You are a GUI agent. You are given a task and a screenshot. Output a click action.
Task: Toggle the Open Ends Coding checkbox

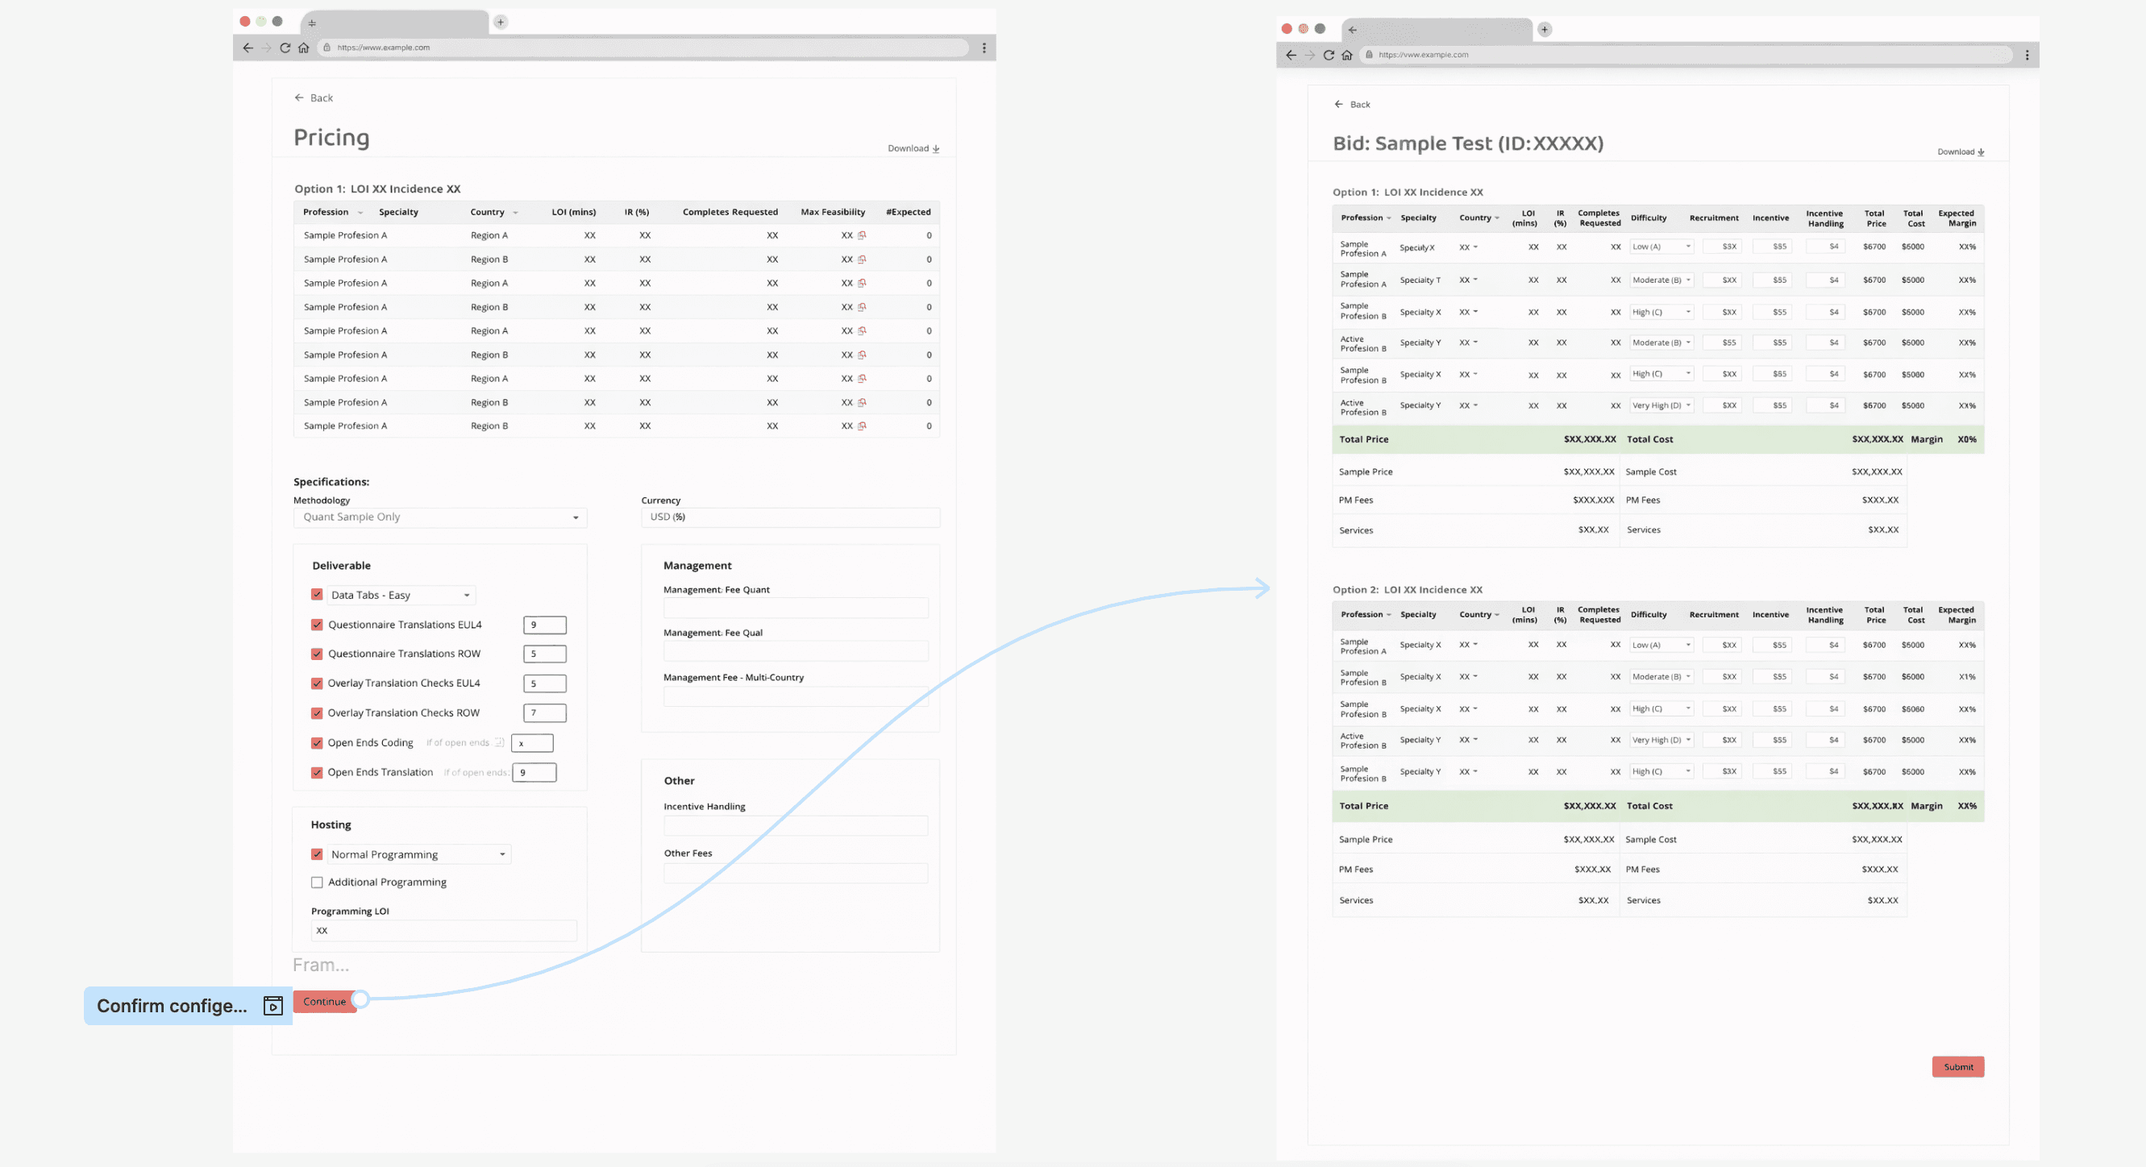pyautogui.click(x=317, y=743)
